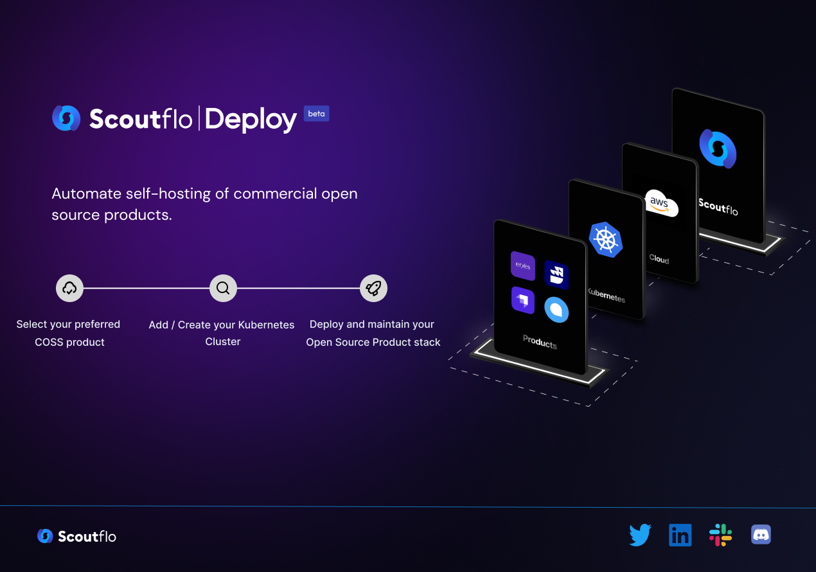
Task: Click the Kubernetes wheel logo
Action: point(606,240)
